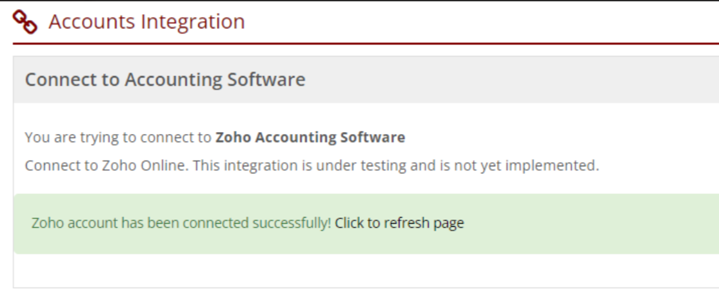
Task: Click the "You are trying to connect to" text
Action: point(118,137)
